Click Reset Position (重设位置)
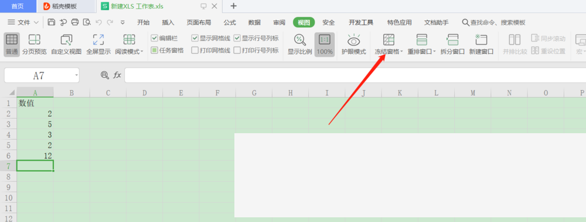This screenshot has height=222, width=586. pos(548,51)
